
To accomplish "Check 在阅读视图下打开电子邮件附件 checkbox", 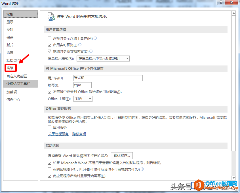I will 49,169.
